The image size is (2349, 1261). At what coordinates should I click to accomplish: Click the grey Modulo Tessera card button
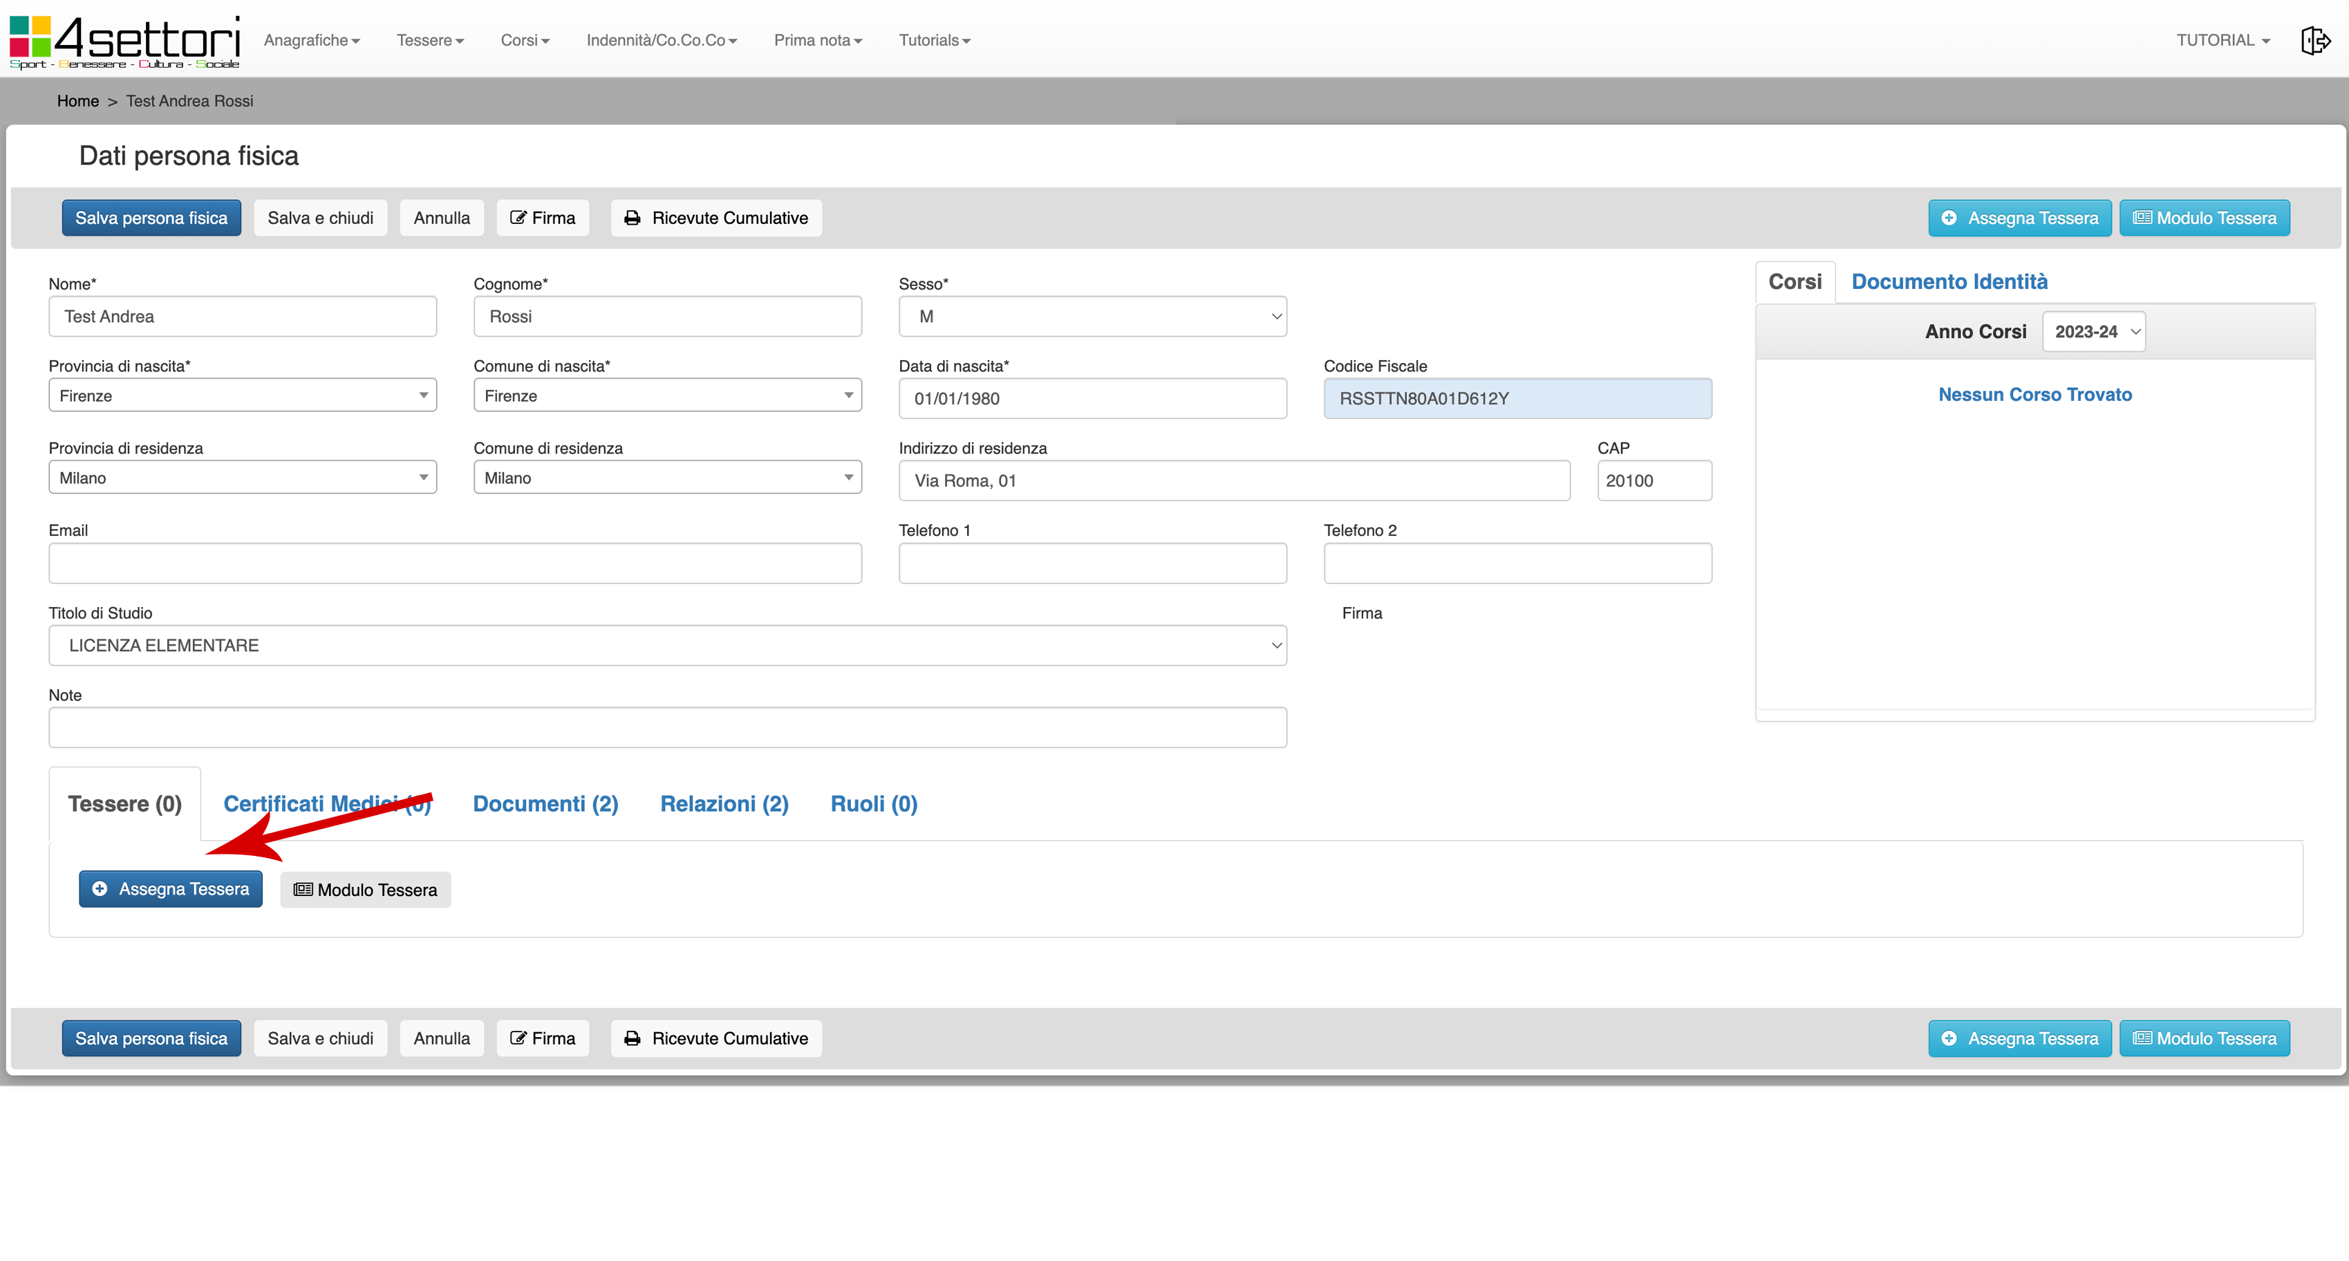[365, 890]
